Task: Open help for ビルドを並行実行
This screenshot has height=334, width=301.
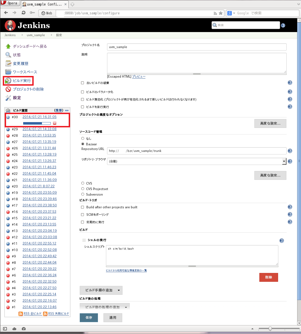Action: coord(290,107)
